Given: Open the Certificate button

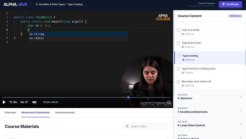Looking at the screenshot, I should [x=230, y=4].
